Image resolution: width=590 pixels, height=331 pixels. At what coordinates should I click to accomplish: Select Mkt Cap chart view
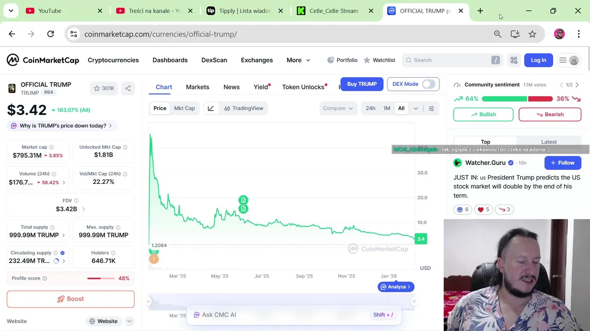[184, 108]
